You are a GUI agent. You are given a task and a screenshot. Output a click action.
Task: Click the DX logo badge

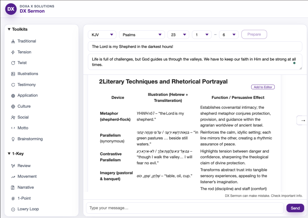[x=11, y=9]
